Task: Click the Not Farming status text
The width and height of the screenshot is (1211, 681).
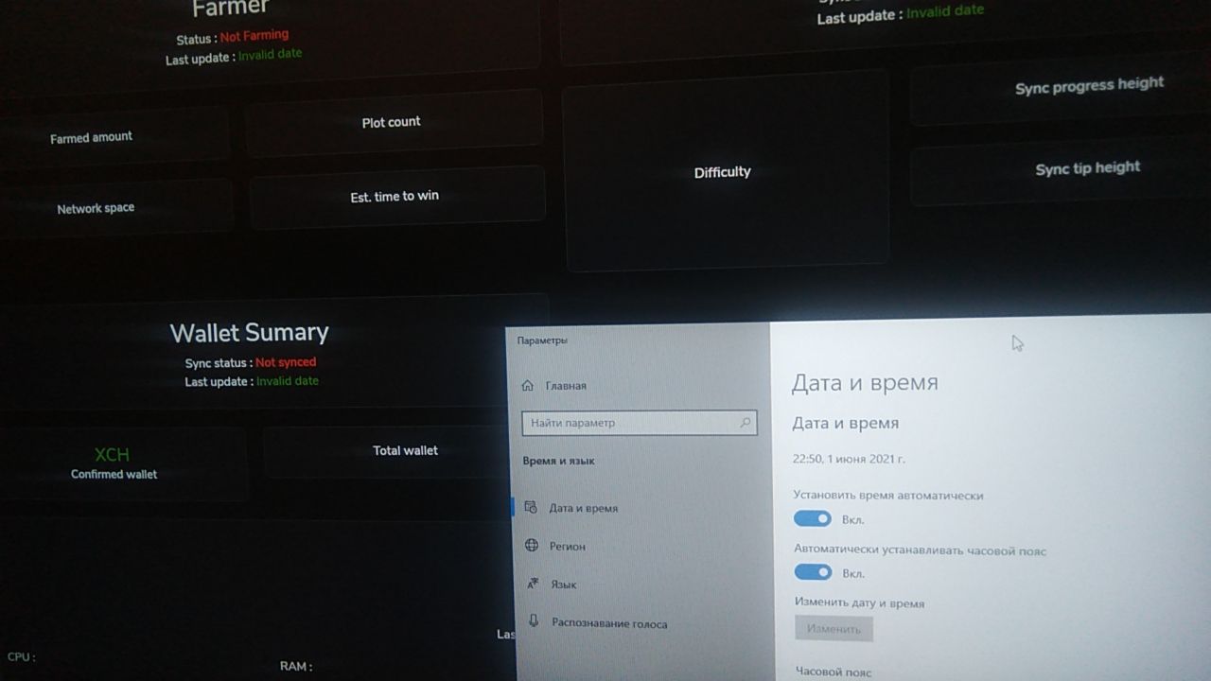Action: pyautogui.click(x=254, y=37)
